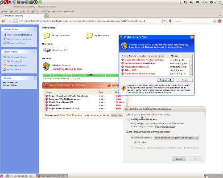Screen dimensions: 223x178
Task: Click the Firefox launcher in top panel
Action: click(19, 2)
